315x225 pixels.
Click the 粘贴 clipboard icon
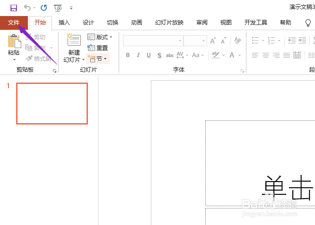pos(14,41)
